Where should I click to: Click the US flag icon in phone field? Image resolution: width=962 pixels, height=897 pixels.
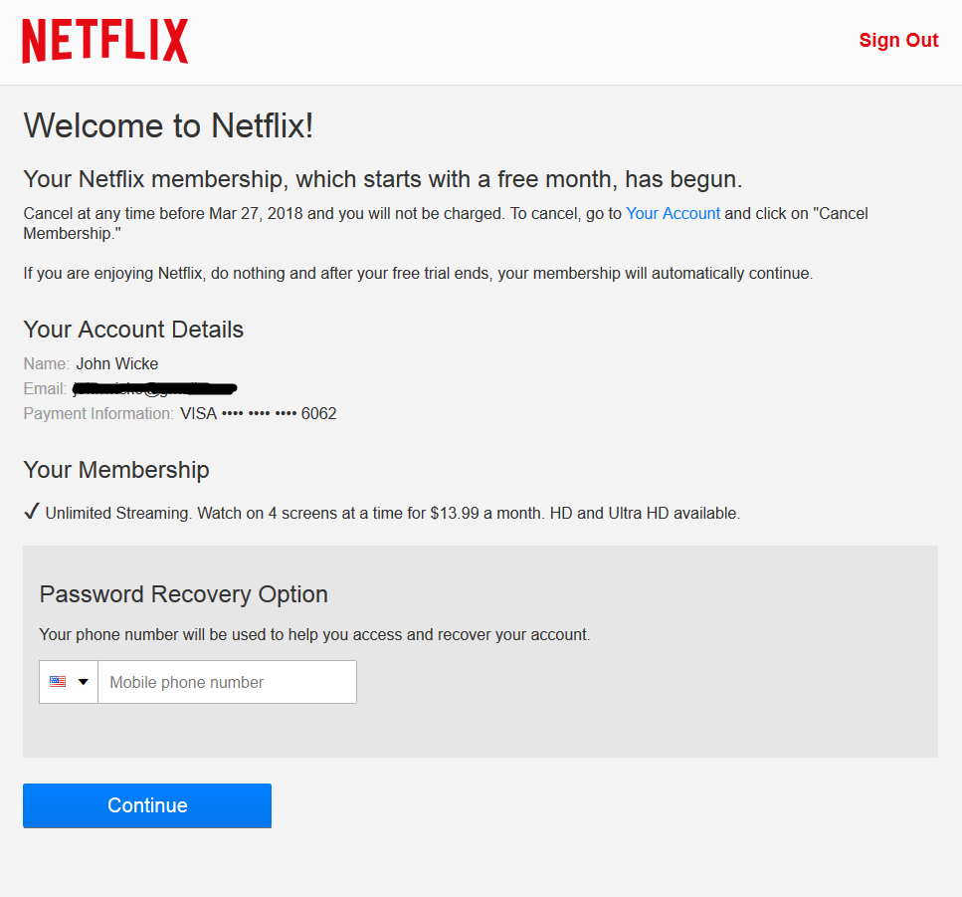58,682
